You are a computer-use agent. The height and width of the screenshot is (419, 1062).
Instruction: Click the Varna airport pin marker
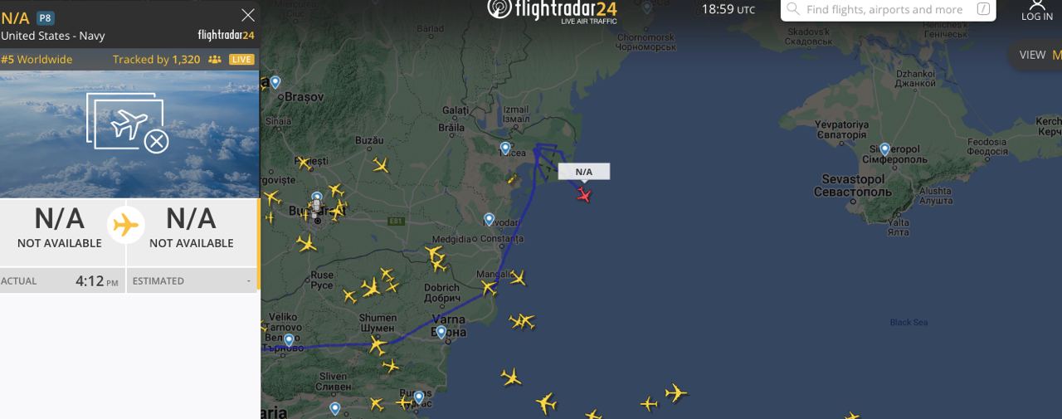pyautogui.click(x=441, y=332)
